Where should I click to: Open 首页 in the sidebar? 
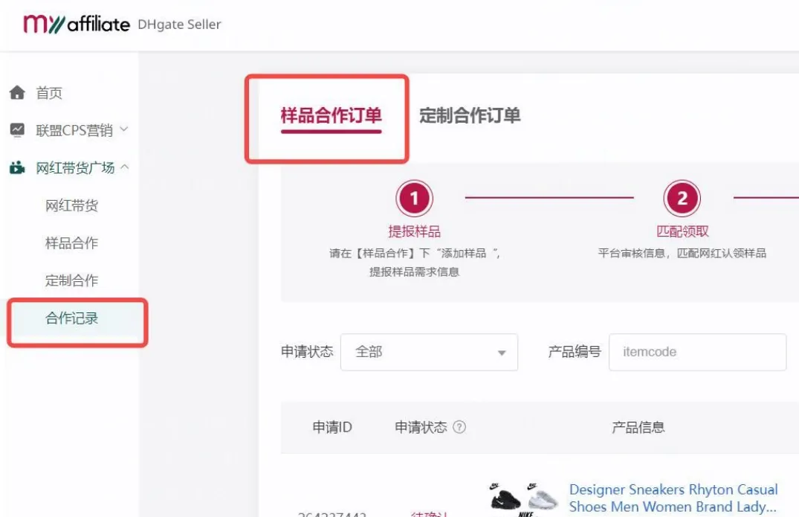pos(49,93)
